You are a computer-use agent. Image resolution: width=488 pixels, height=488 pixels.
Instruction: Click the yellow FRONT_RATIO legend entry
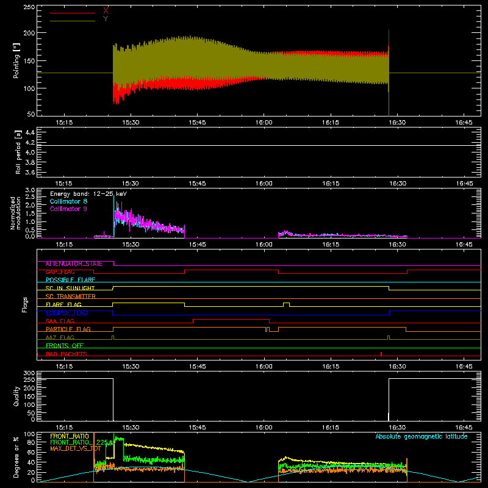[70, 436]
